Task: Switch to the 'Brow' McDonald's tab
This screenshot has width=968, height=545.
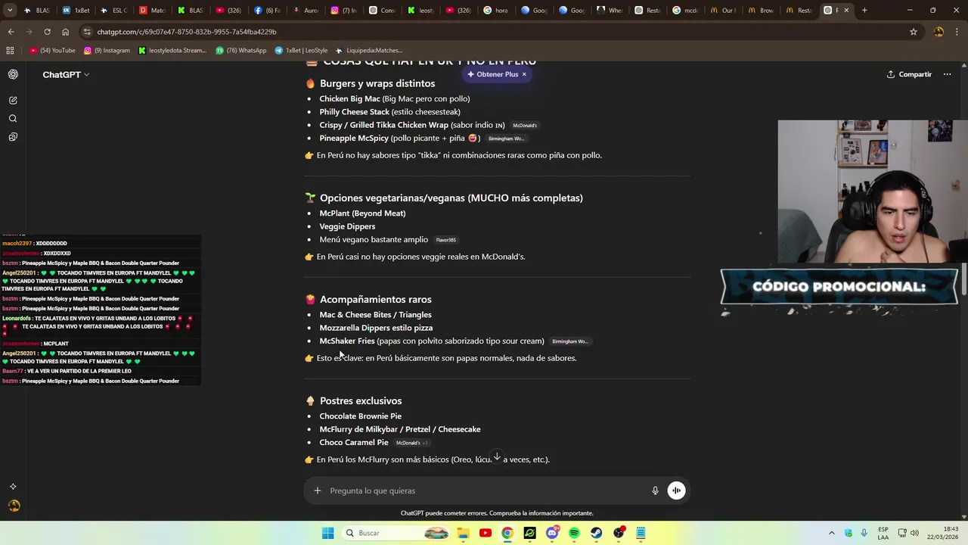Action: [x=762, y=11]
